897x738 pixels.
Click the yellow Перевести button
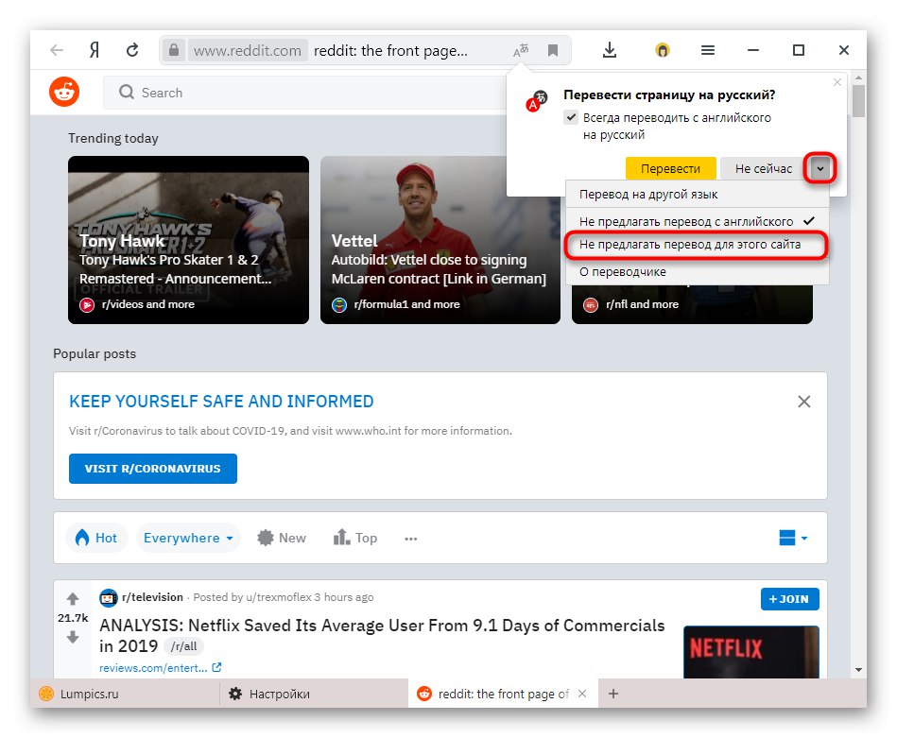670,168
